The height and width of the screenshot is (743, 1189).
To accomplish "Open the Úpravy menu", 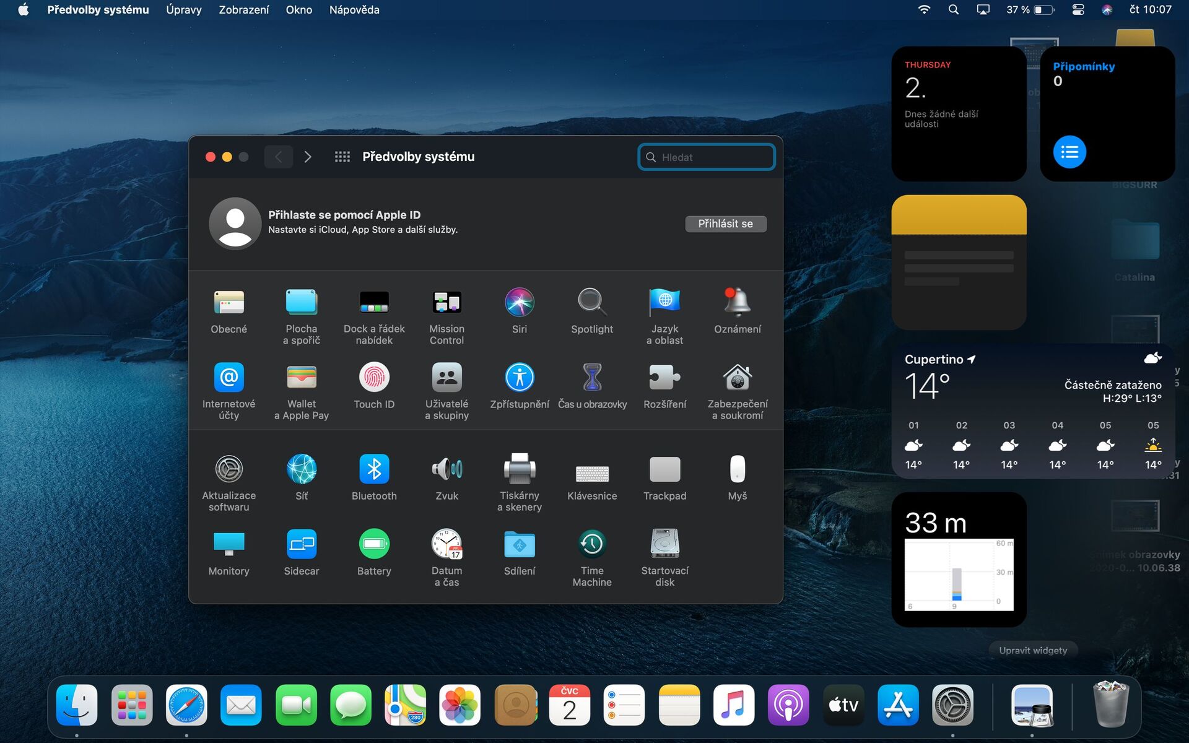I will point(183,10).
